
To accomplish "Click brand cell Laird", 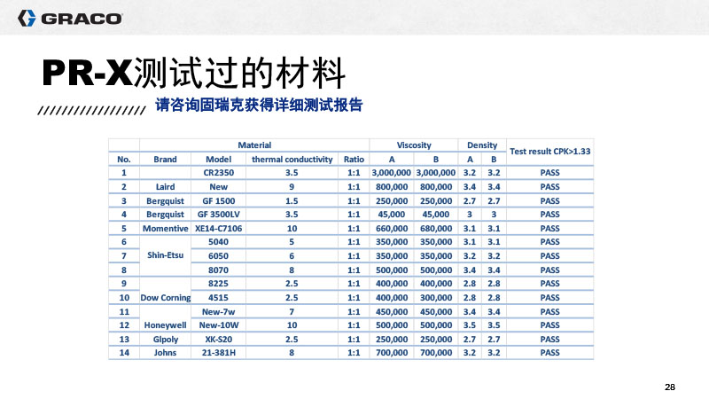I will click(x=165, y=187).
